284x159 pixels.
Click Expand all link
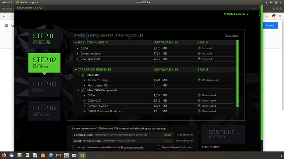coord(232,36)
